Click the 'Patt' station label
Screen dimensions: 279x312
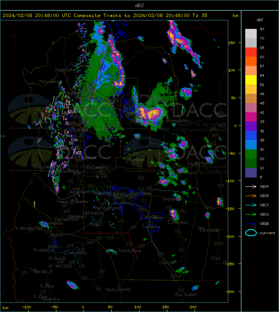[78, 152]
